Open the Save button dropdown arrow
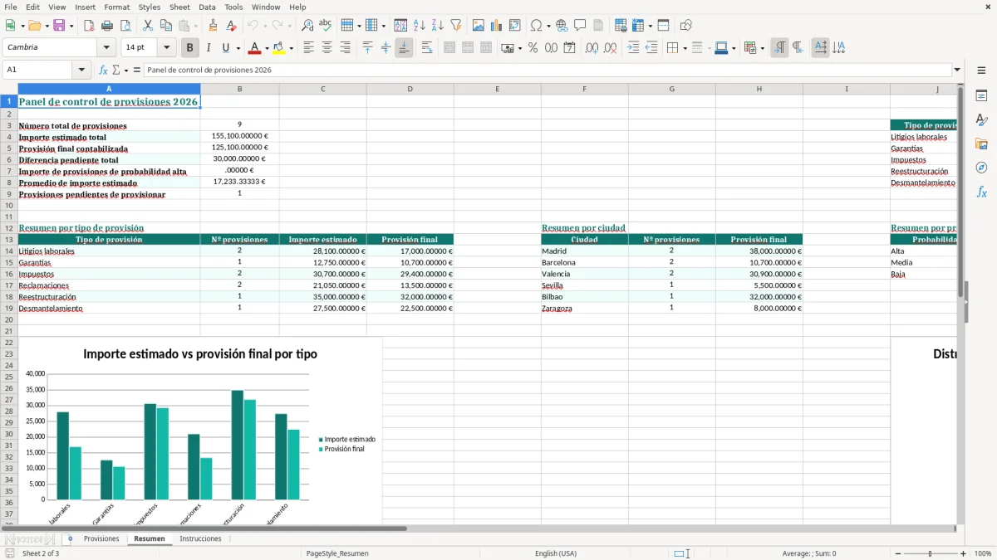Image resolution: width=997 pixels, height=560 pixels. coord(71,26)
